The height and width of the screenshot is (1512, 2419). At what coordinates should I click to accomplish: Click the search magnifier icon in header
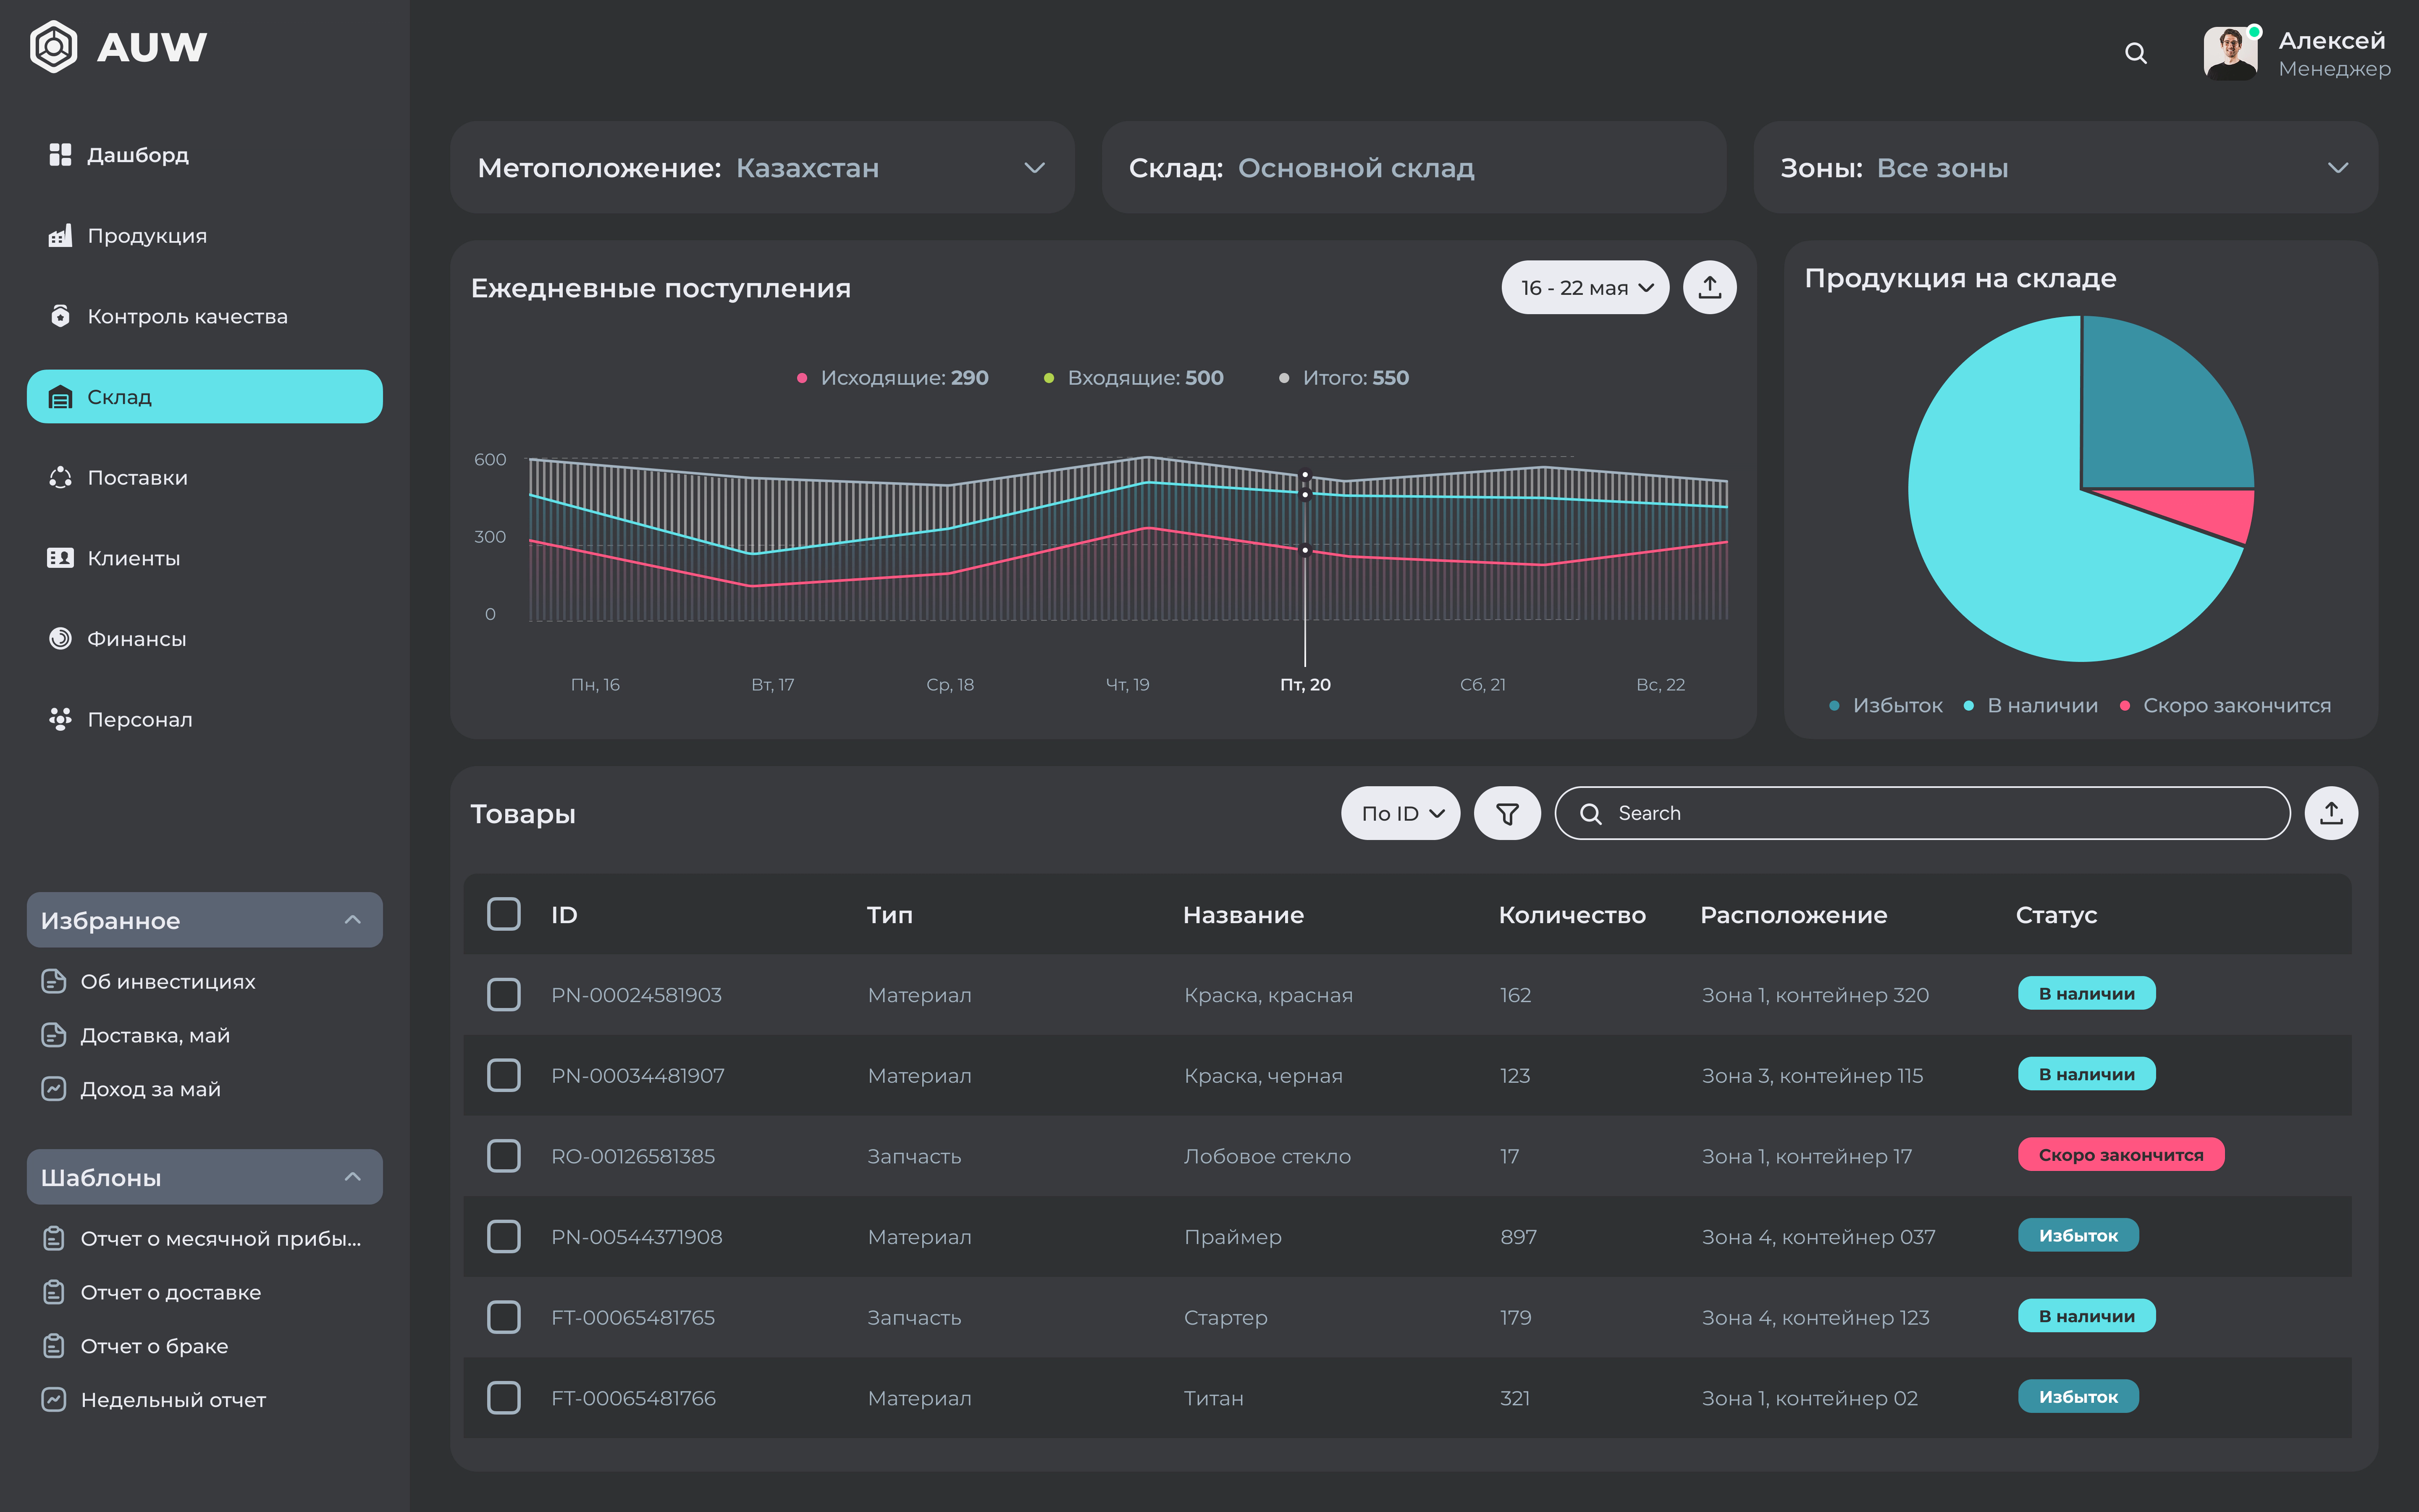point(2135,53)
